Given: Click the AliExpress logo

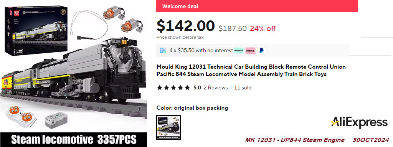Looking at the screenshot, I should (359, 122).
